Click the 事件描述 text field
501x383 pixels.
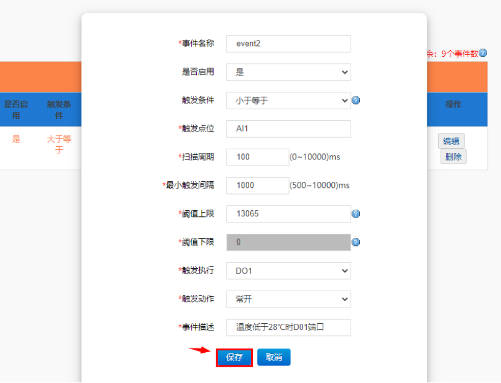pyautogui.click(x=289, y=327)
